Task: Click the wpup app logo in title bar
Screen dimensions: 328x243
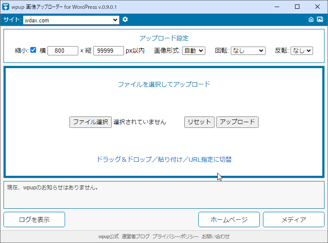Action: point(6,7)
